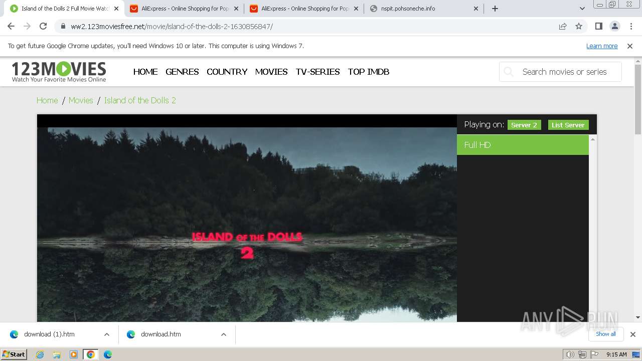Open the TOP IMDB menu item

tap(369, 72)
